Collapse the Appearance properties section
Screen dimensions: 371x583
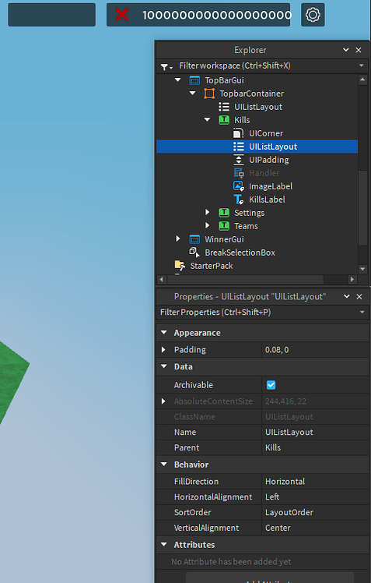point(164,333)
